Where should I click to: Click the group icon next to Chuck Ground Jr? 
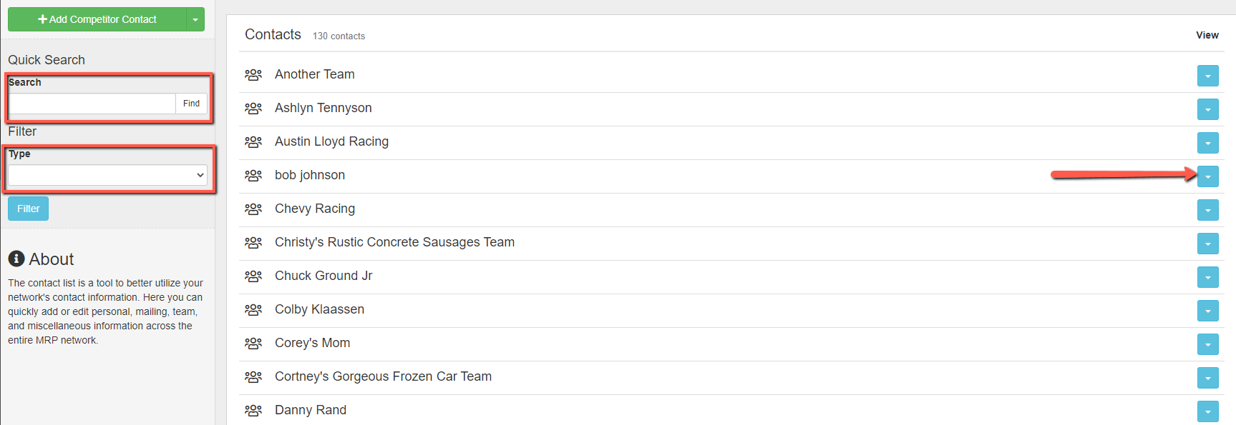[x=253, y=276]
